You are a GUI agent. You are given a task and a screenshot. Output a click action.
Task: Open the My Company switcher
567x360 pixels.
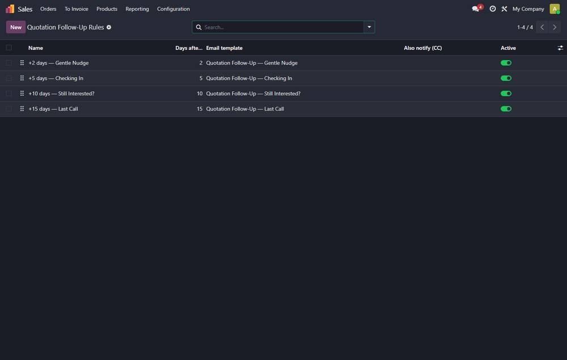tap(528, 9)
